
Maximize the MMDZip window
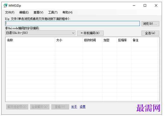point(145,5)
